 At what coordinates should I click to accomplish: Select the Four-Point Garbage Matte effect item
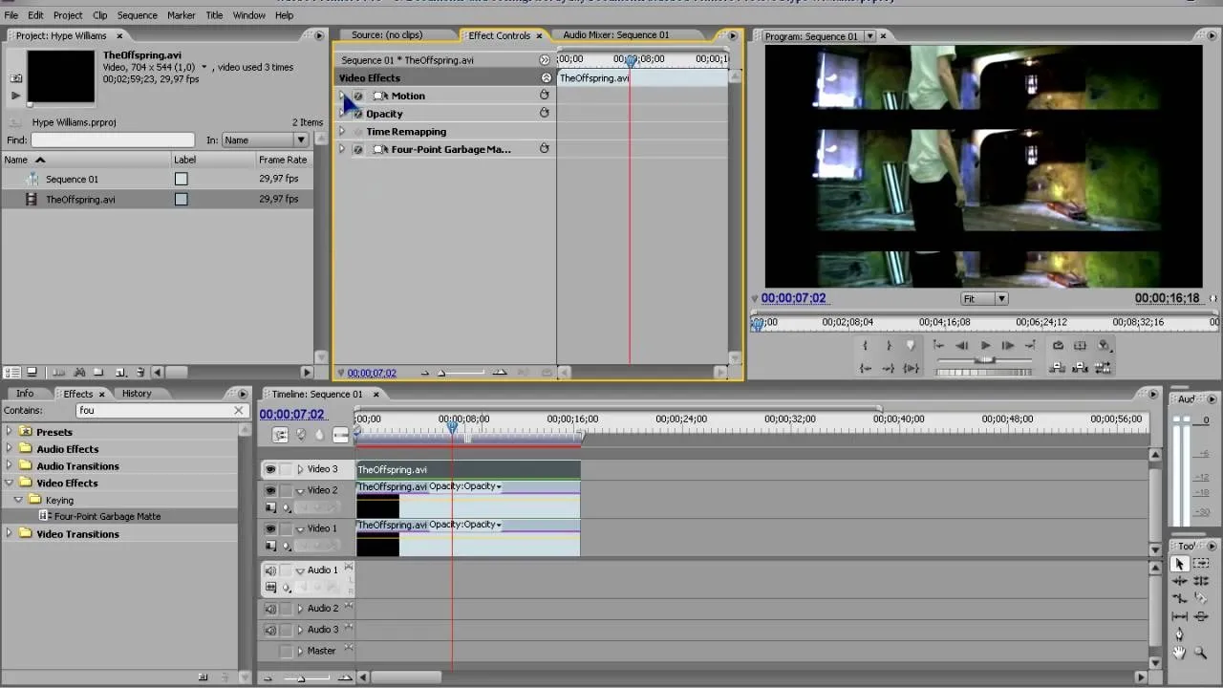[107, 516]
